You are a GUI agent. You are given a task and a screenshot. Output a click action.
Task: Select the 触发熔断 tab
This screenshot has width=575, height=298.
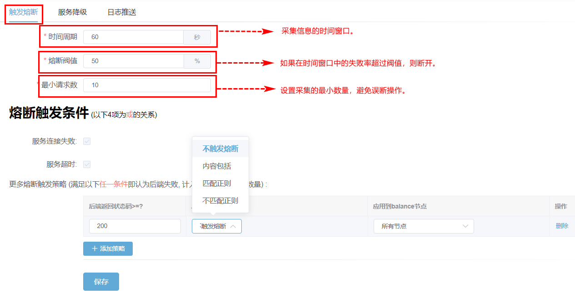[24, 12]
